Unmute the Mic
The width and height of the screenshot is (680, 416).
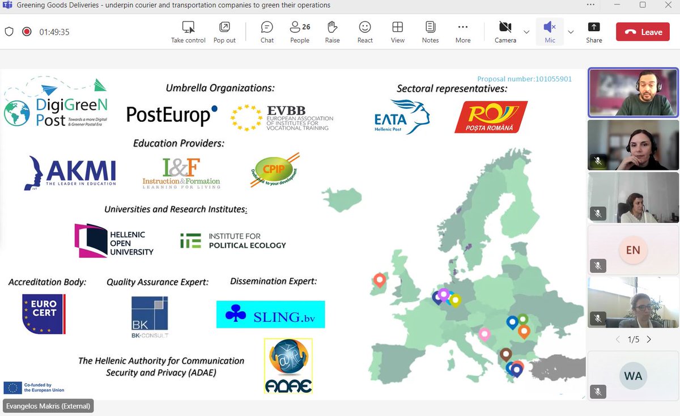pos(550,32)
